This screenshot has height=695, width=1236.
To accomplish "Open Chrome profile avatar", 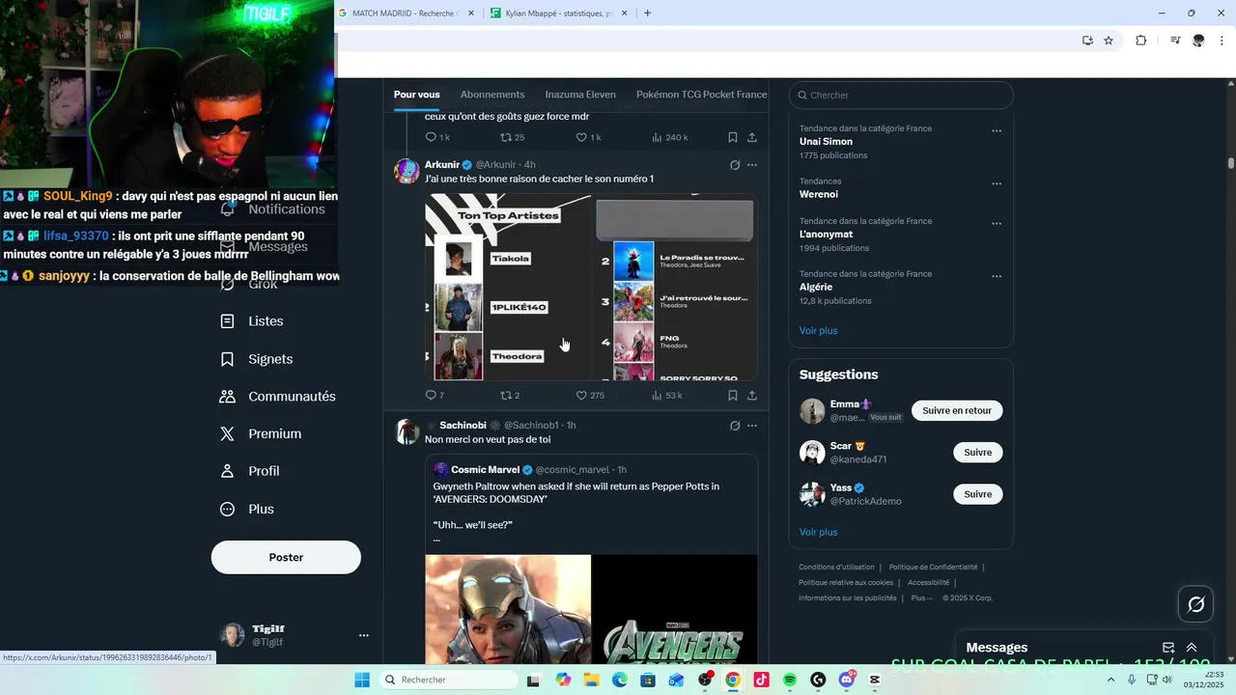I will [x=1198, y=41].
